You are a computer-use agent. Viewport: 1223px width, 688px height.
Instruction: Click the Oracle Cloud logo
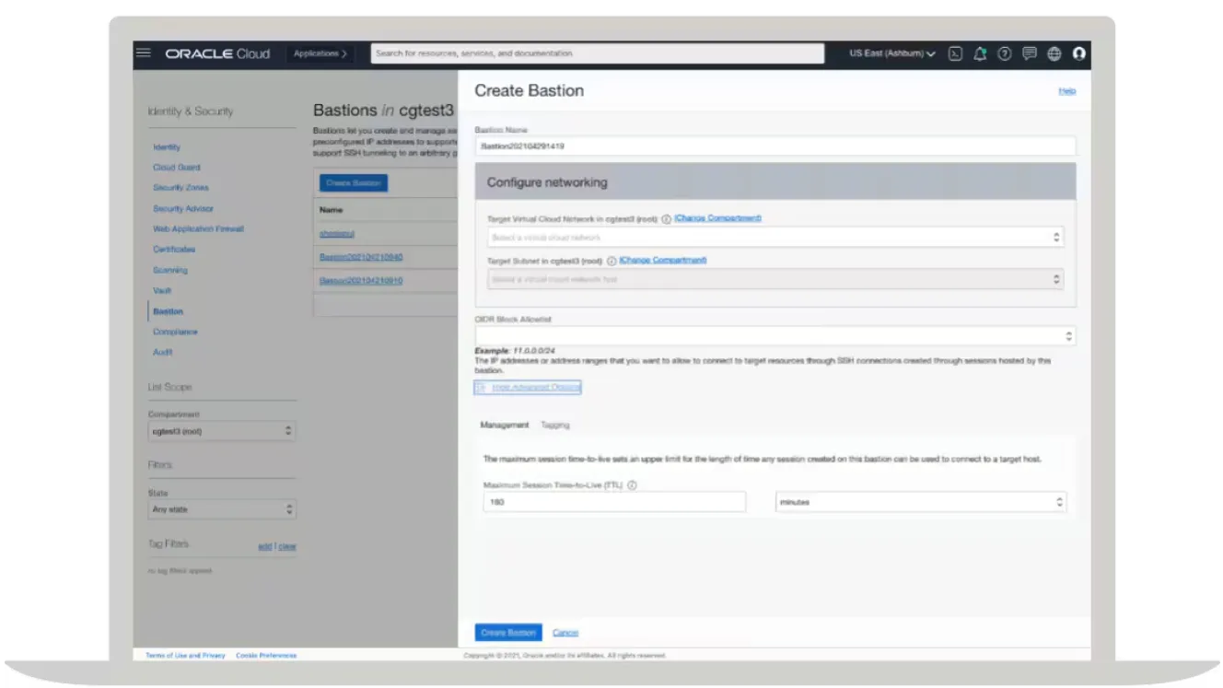point(217,53)
